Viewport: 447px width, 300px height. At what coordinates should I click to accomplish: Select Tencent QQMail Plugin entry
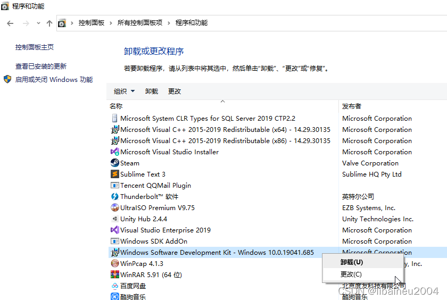tap(155, 186)
